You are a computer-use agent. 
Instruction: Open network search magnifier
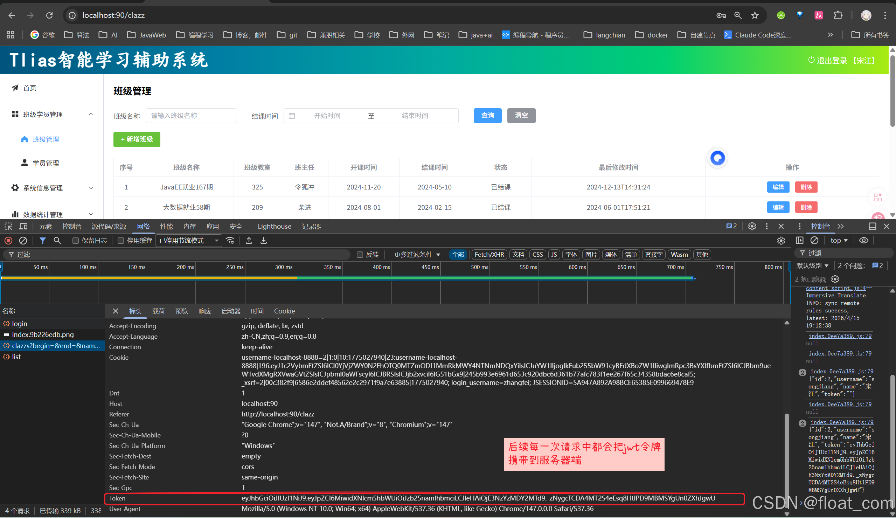pos(57,241)
